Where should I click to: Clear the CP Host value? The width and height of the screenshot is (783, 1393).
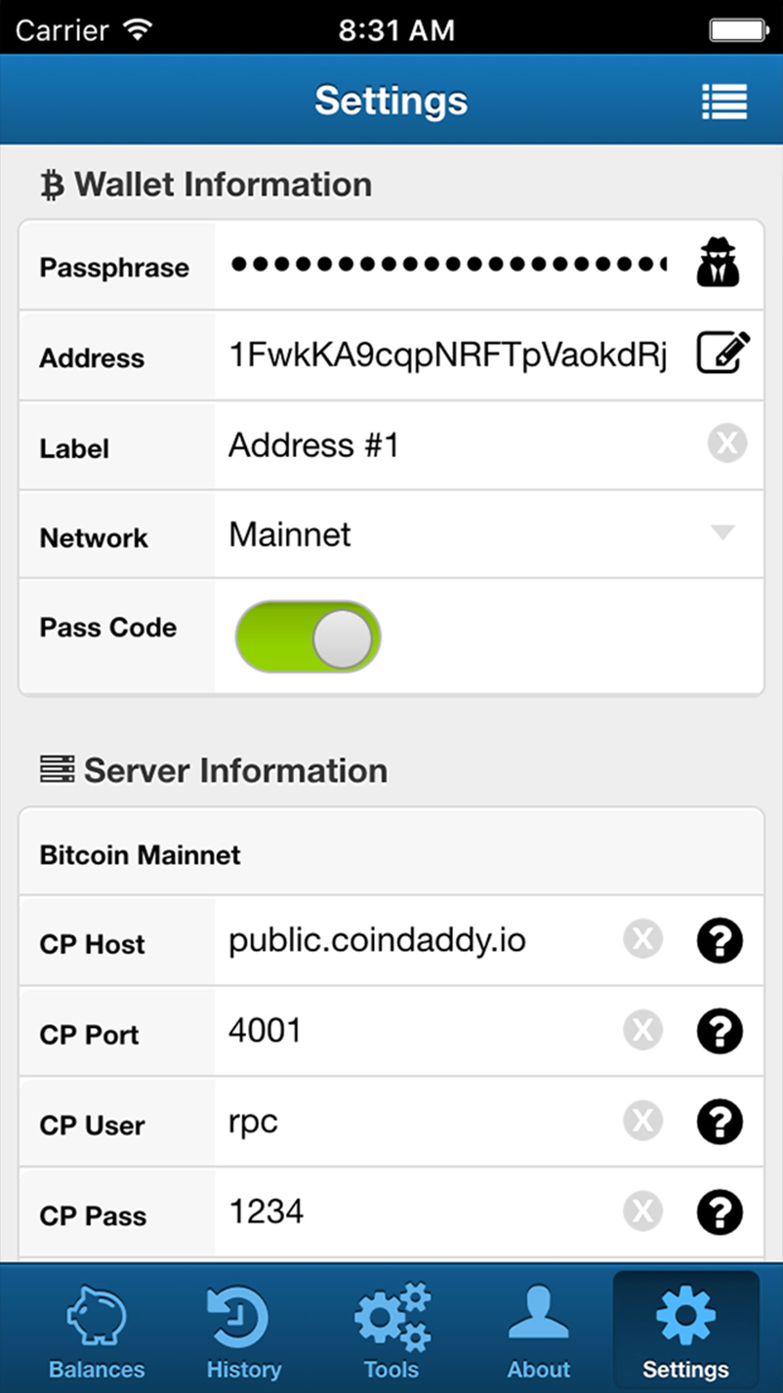click(642, 939)
